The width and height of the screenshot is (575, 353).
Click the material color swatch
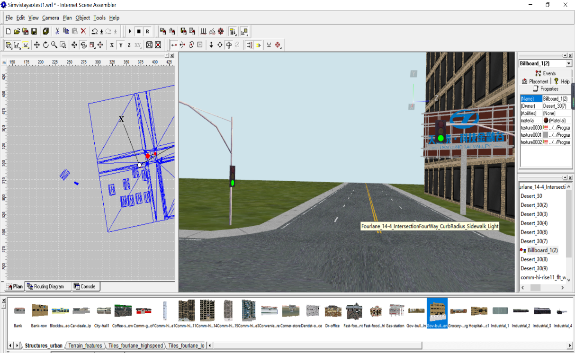[546, 121]
